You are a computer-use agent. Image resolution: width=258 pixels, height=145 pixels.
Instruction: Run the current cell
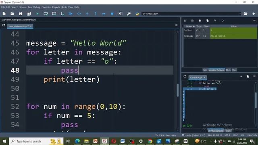point(46,14)
